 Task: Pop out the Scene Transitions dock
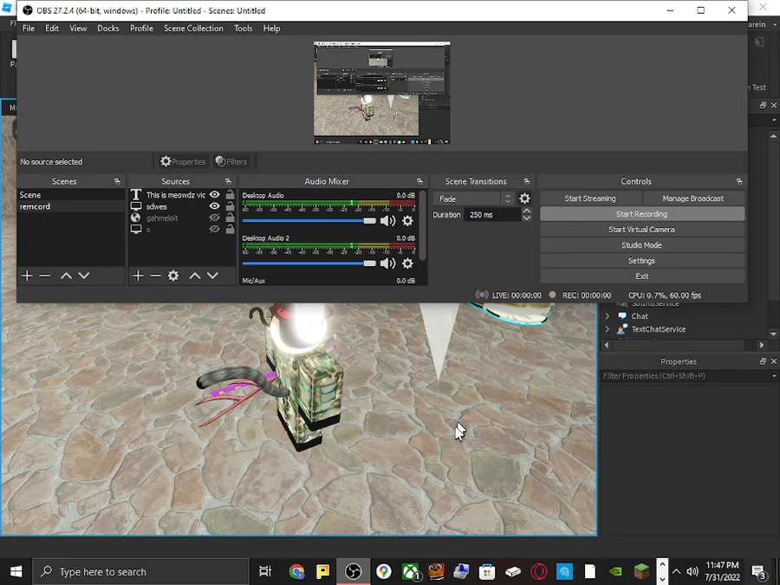point(526,182)
